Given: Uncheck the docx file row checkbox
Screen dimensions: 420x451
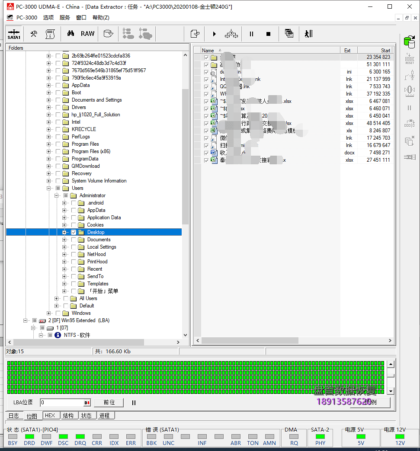Looking at the screenshot, I should click(x=206, y=153).
